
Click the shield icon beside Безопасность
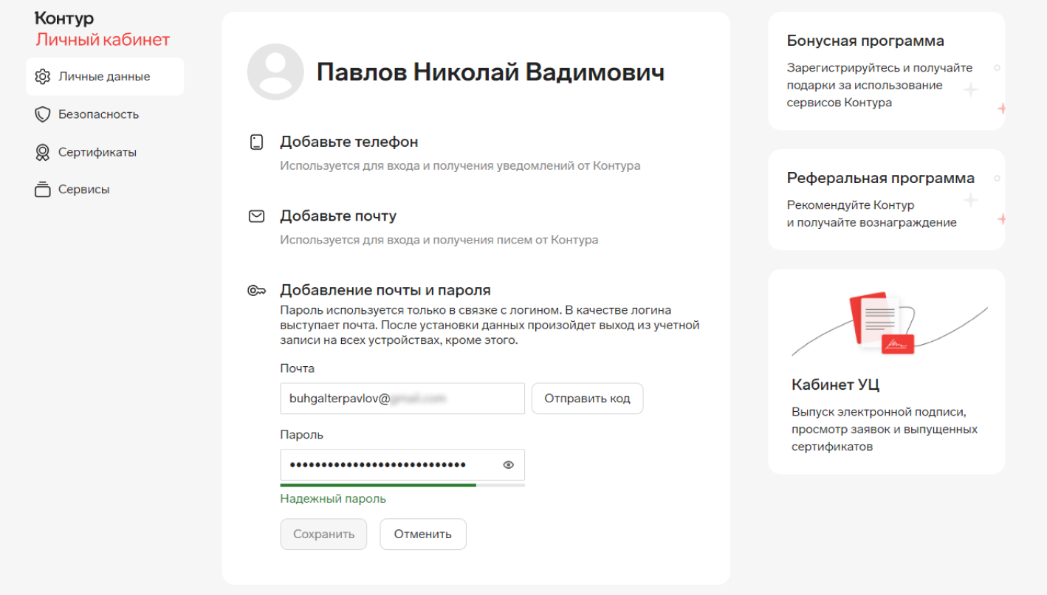[x=42, y=114]
